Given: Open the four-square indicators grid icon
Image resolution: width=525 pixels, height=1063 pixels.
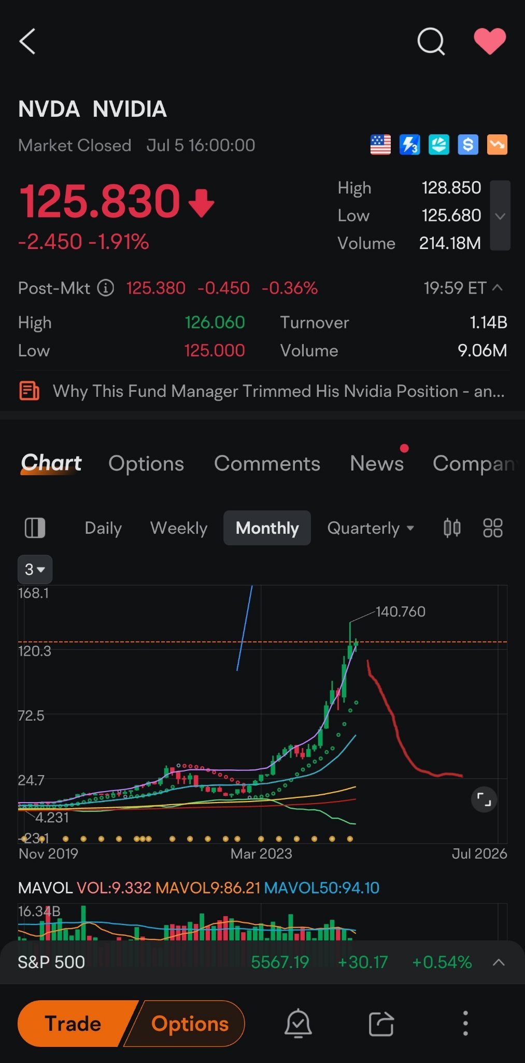Looking at the screenshot, I should (492, 528).
